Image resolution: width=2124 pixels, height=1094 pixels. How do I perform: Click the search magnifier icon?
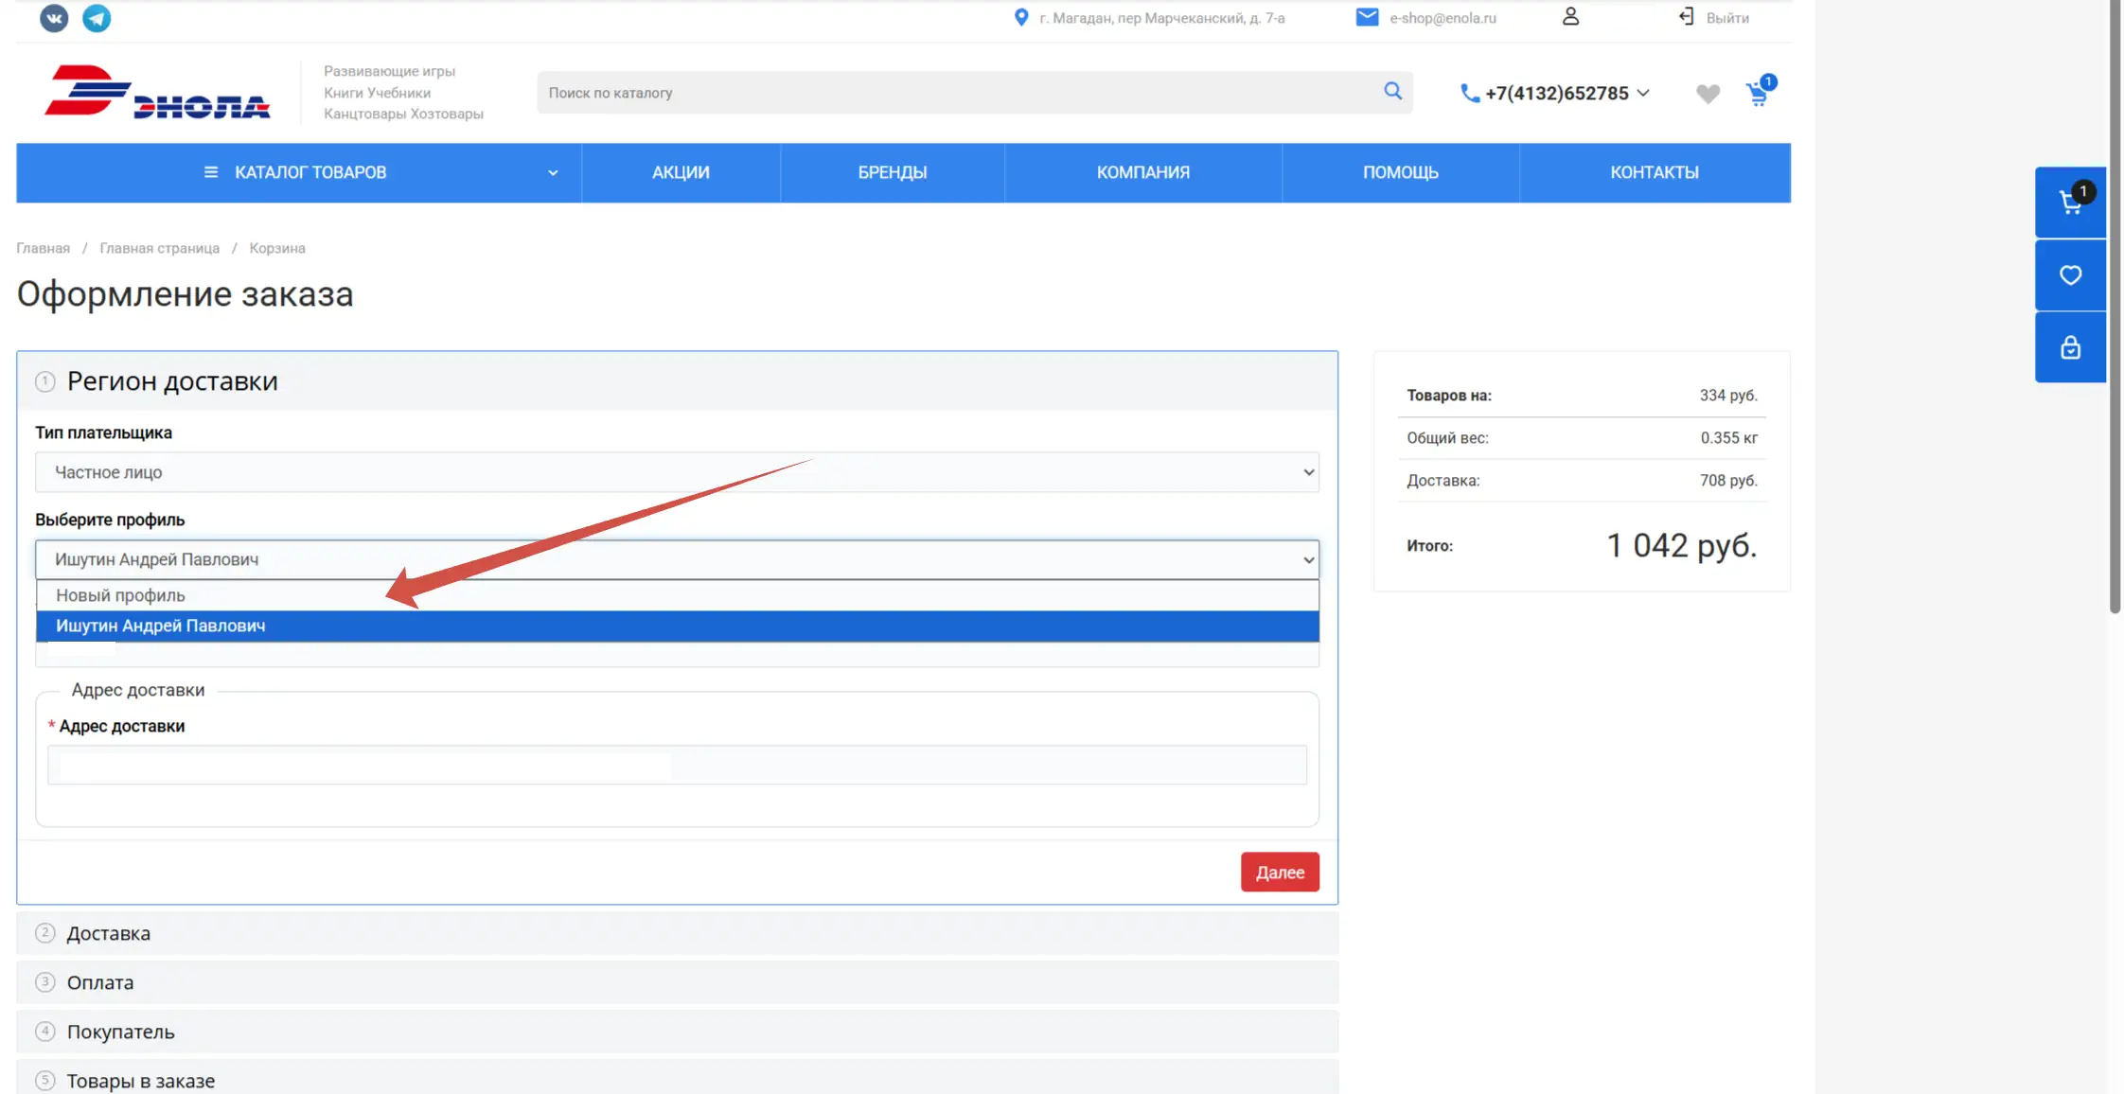(x=1392, y=91)
